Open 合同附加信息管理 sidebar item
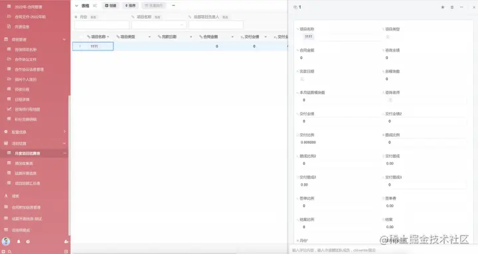This screenshot has width=478, height=254. click(26, 208)
